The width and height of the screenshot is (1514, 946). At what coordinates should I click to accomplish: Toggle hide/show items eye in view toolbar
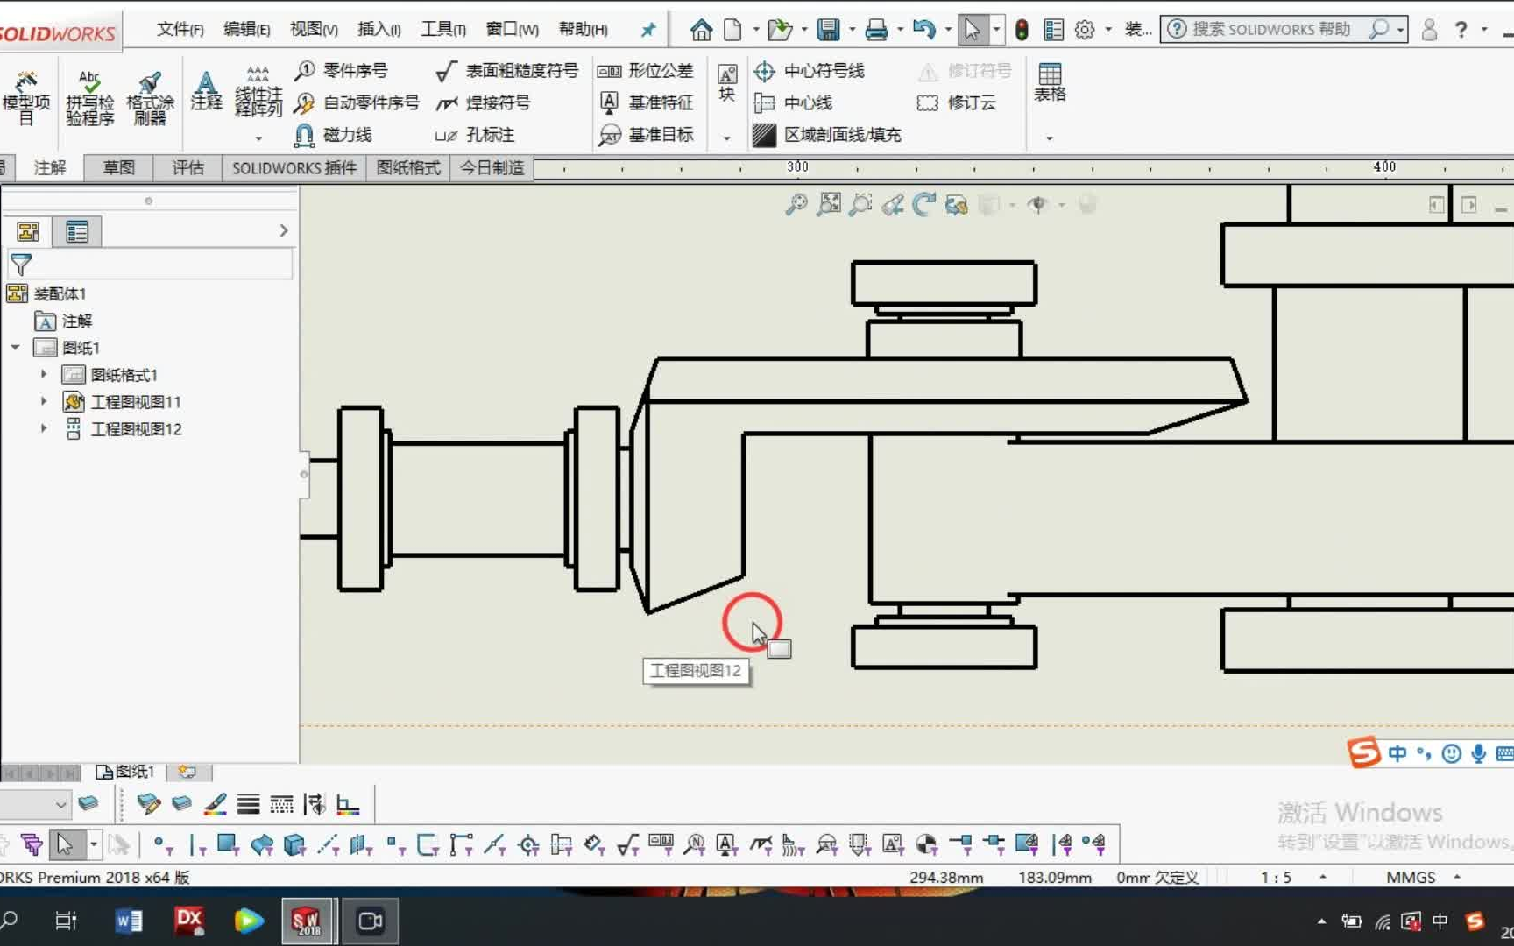1038,204
